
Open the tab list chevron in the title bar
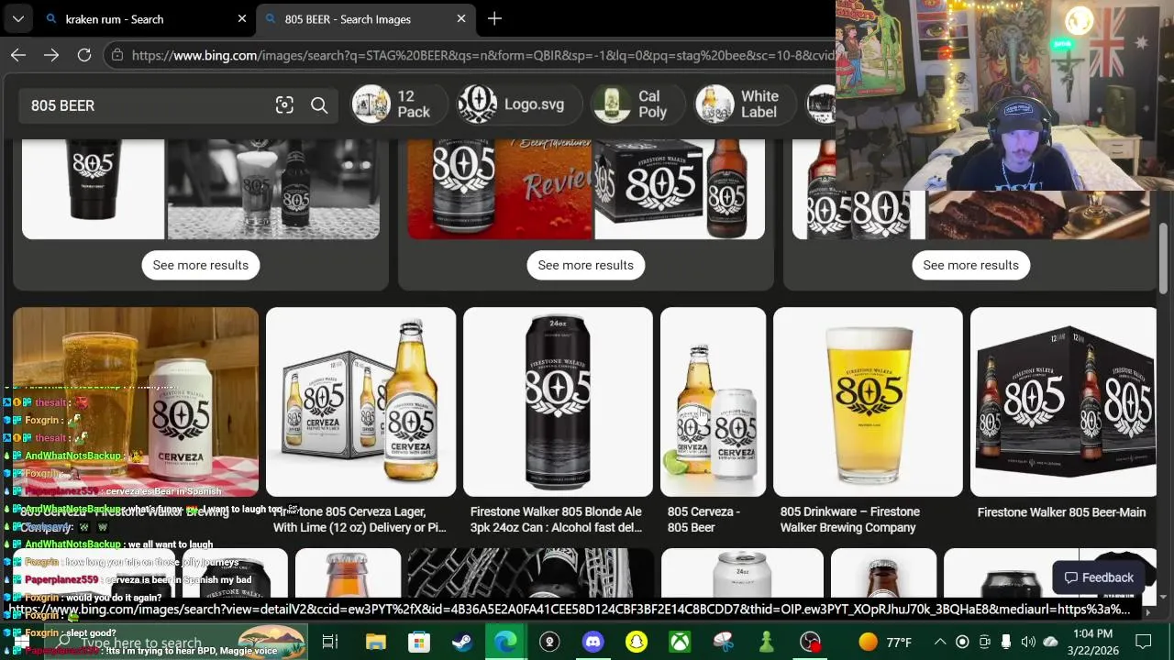[x=17, y=18]
